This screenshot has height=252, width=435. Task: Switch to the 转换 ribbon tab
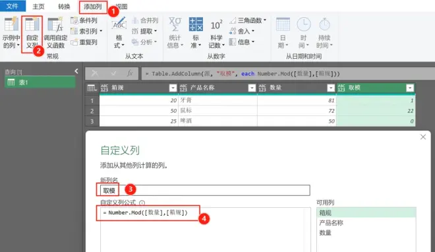pyautogui.click(x=64, y=7)
